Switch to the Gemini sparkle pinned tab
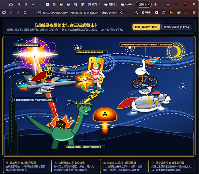The height and width of the screenshot is (174, 199). pos(33,5)
